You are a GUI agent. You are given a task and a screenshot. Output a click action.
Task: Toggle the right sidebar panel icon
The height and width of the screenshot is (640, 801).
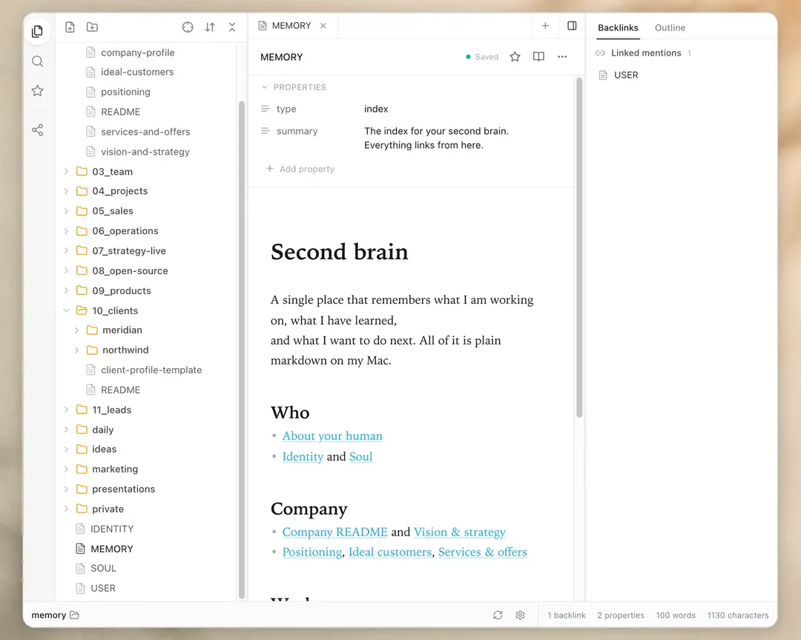click(x=572, y=25)
